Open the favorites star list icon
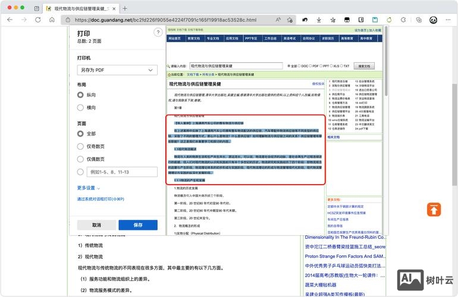Image resolution: width=458 pixels, height=297 pixels. click(x=332, y=20)
